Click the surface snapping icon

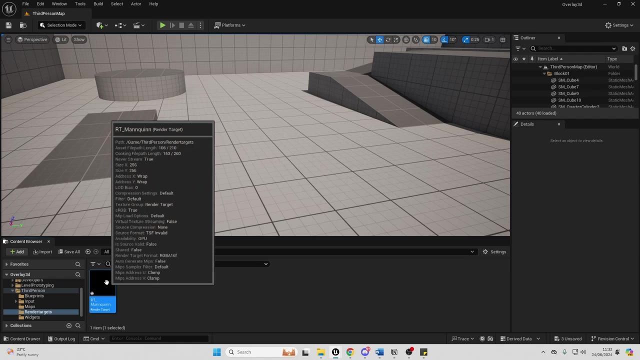(x=416, y=39)
